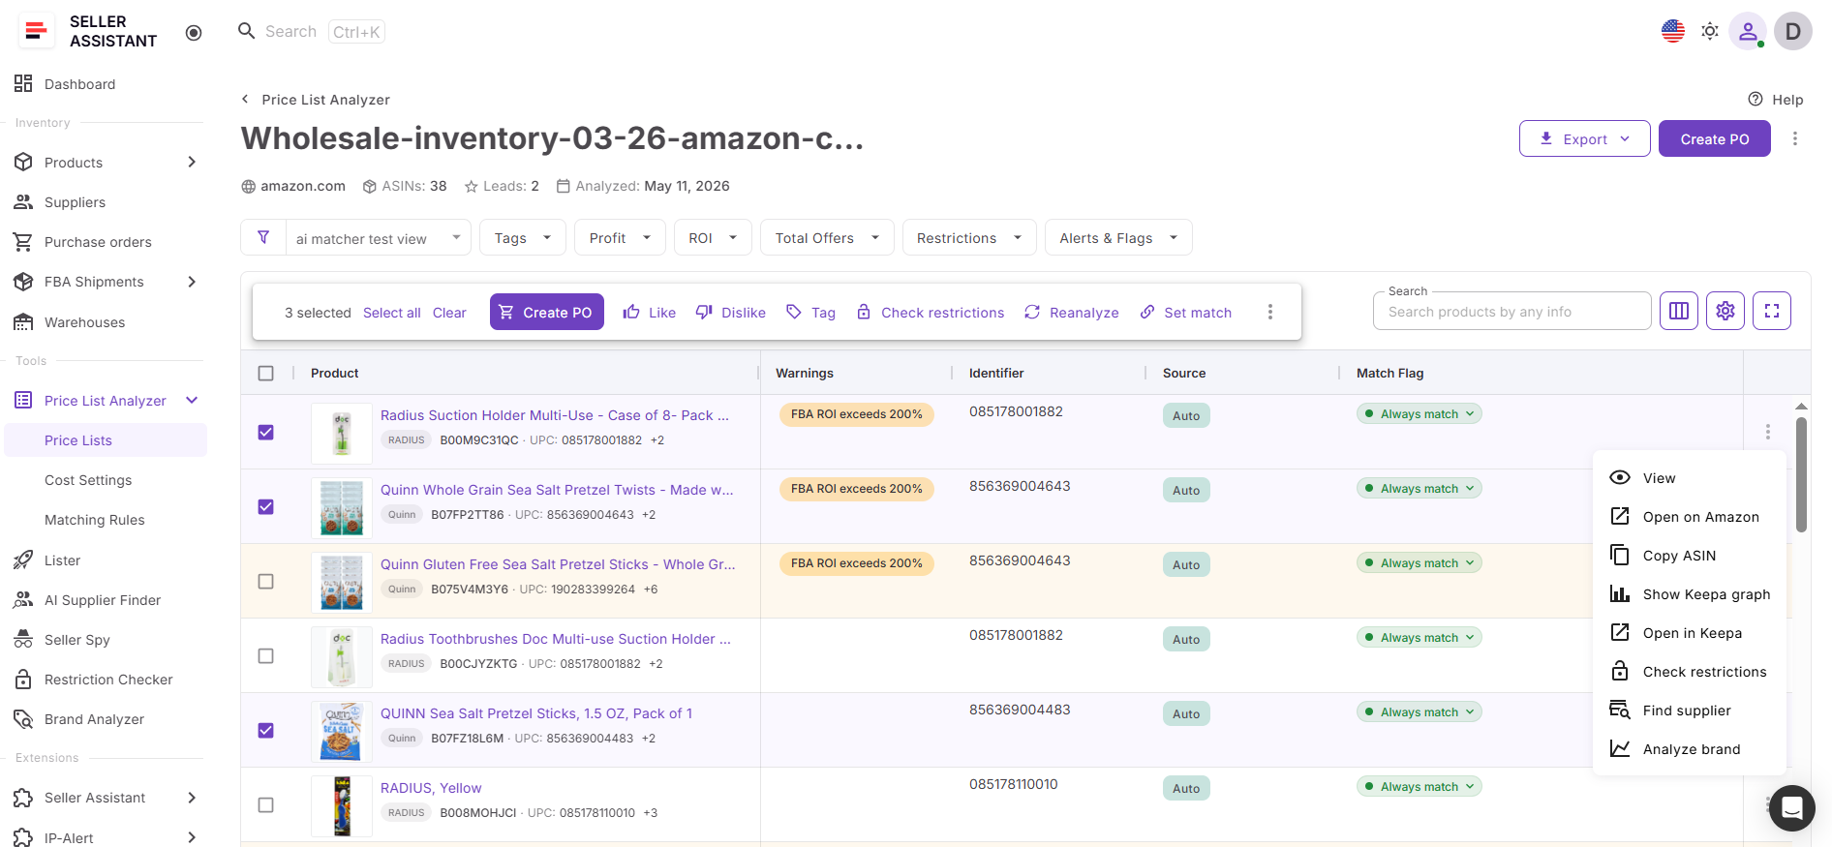Choose Show Keepa graph menu item
Screen dimensions: 1832x847
tap(1690, 594)
